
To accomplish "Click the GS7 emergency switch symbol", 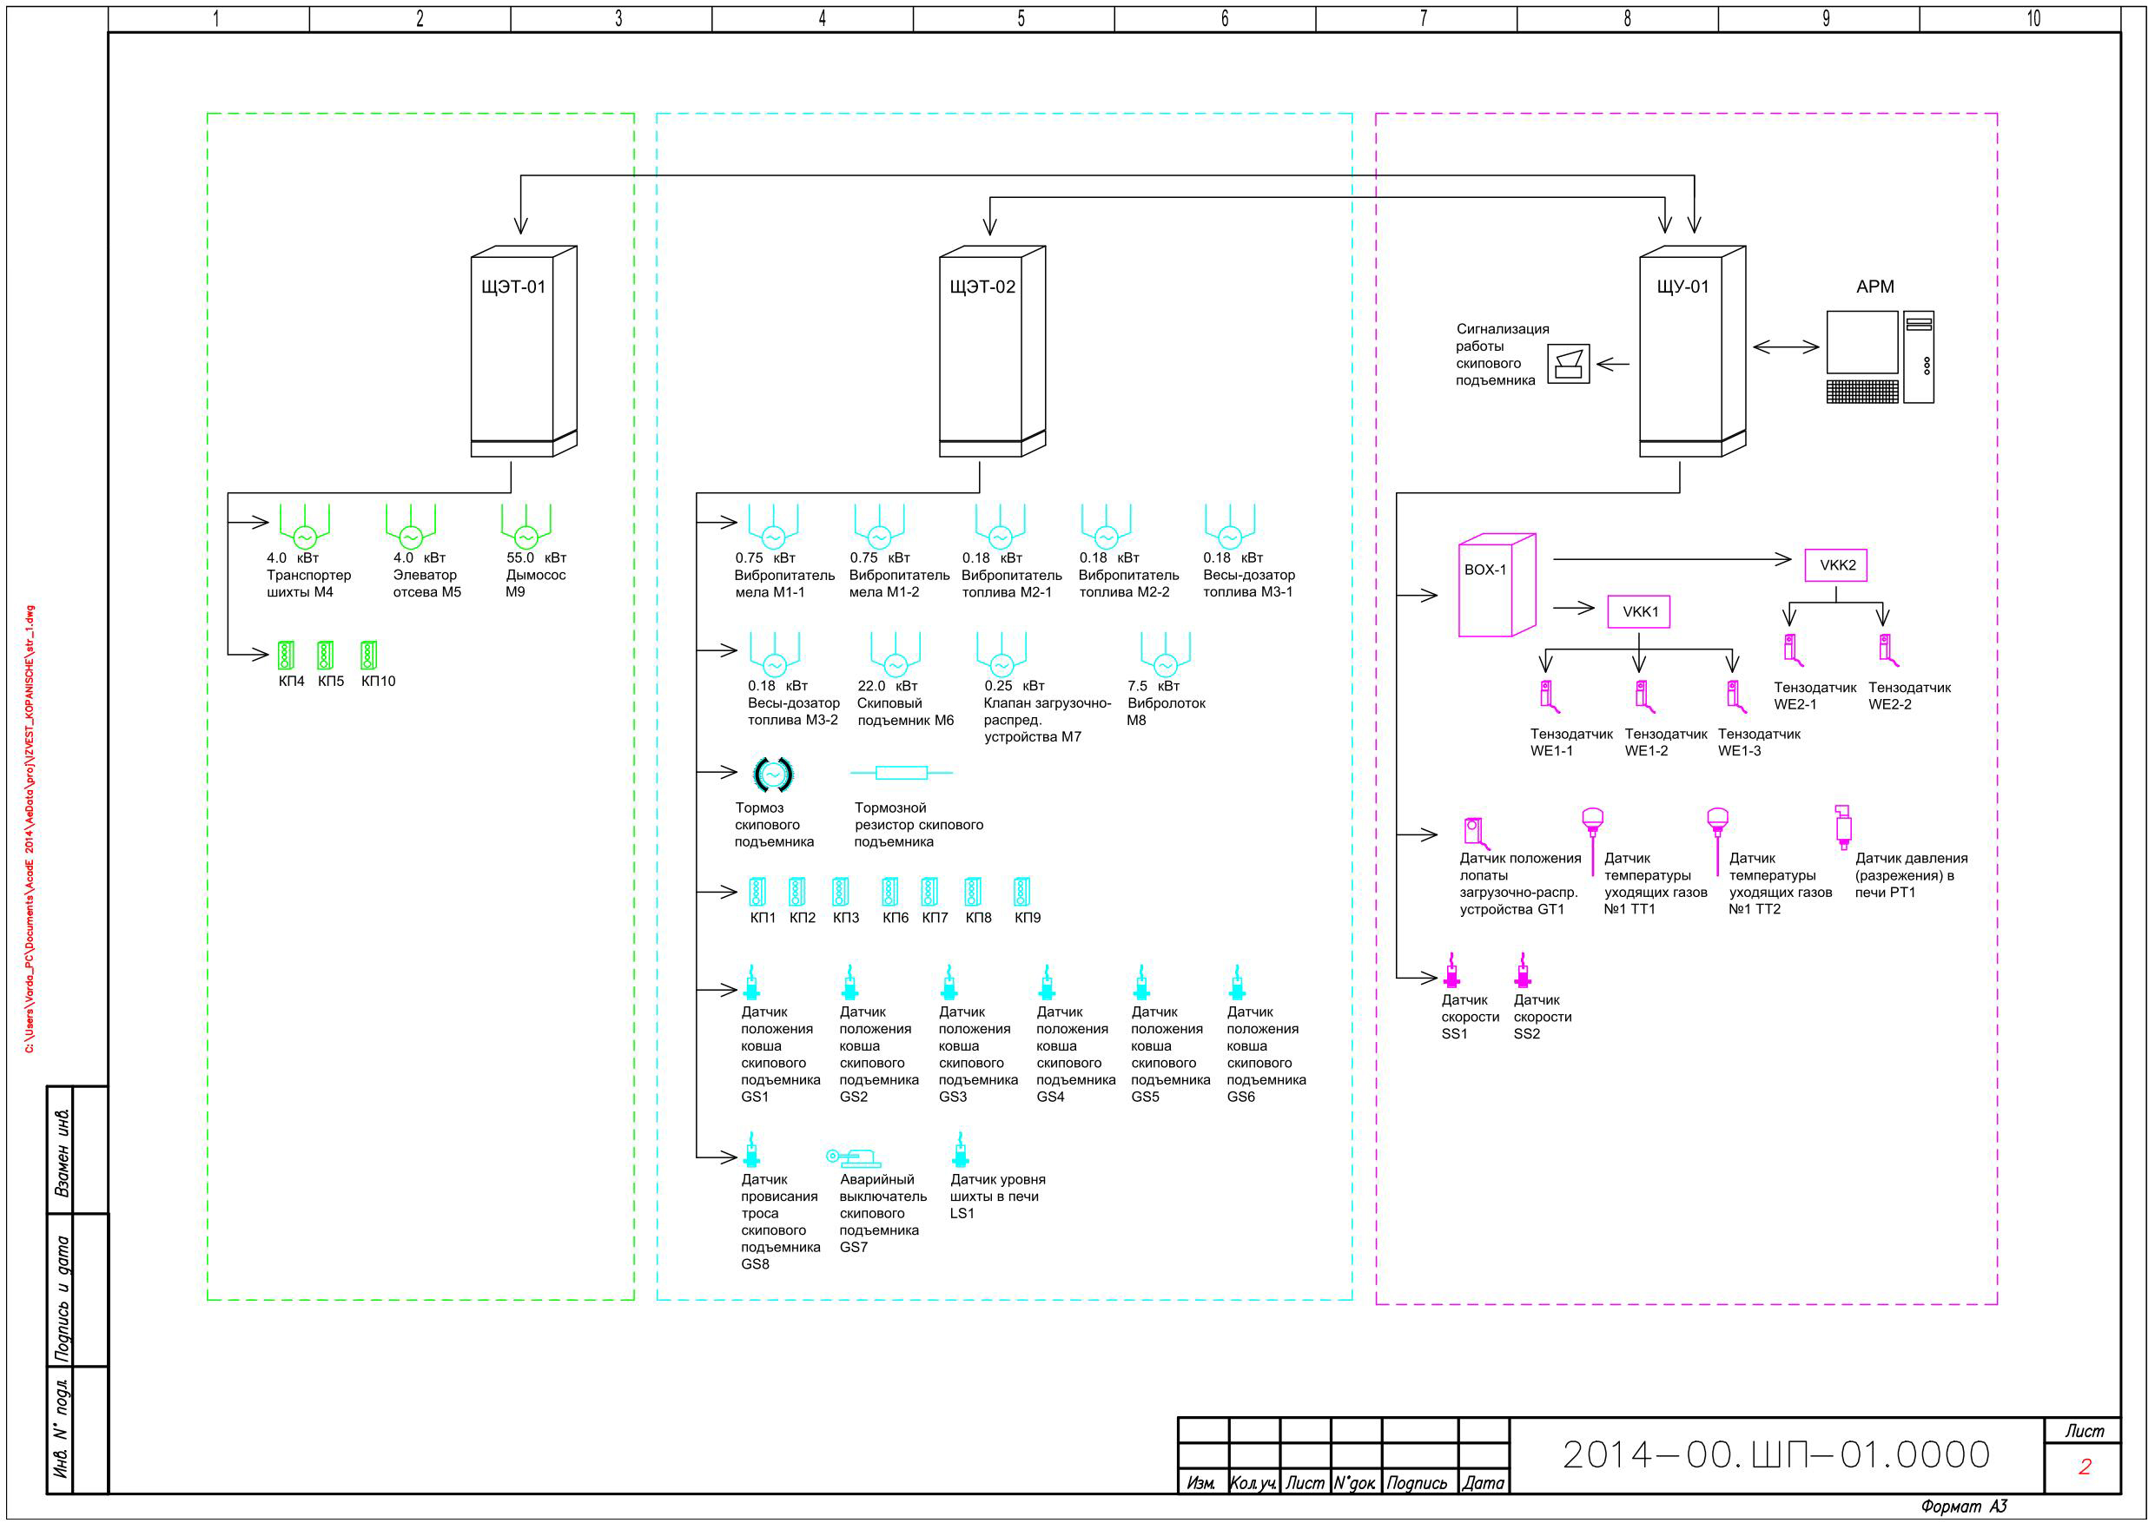I will [x=853, y=1158].
